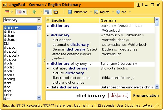Select 'Didric' in the keyword list
Viewport: 163px width, 110px height.
(20, 95)
